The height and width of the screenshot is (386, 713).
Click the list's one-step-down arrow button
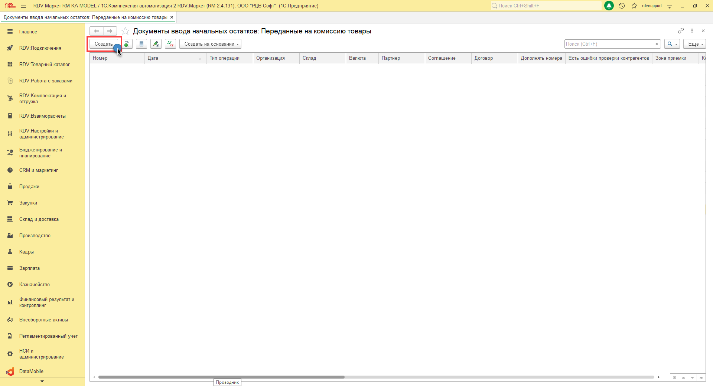click(x=692, y=377)
